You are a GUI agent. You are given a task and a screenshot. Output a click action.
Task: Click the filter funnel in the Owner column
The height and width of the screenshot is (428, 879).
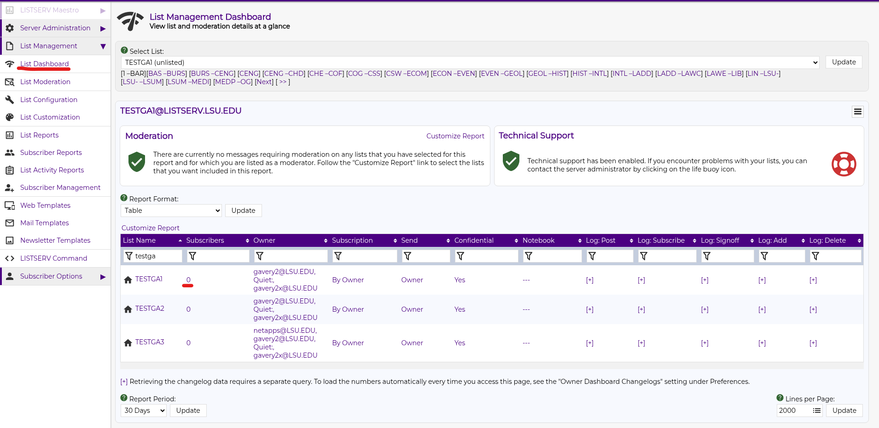tap(260, 256)
